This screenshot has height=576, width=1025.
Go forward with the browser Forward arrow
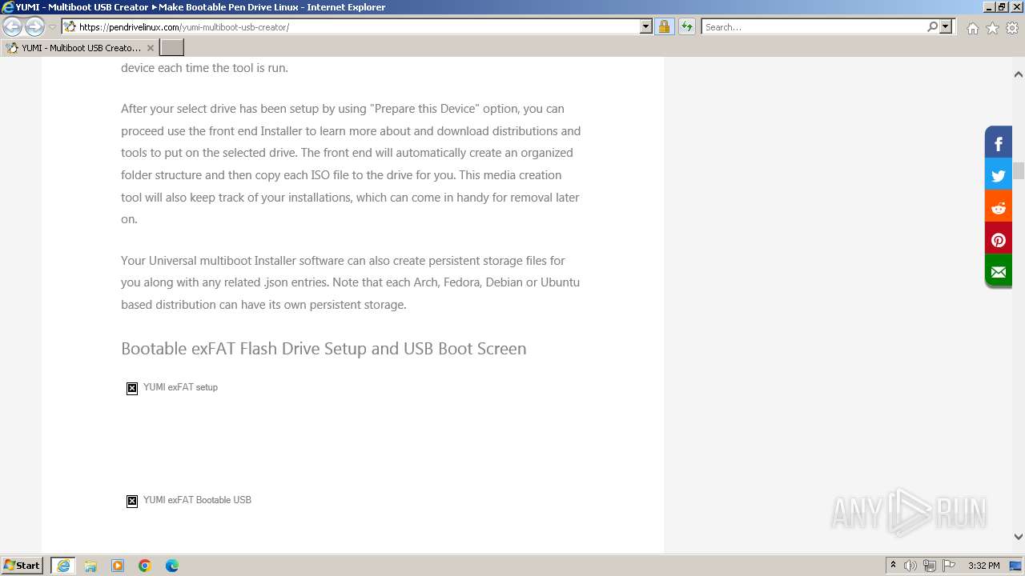(x=34, y=26)
